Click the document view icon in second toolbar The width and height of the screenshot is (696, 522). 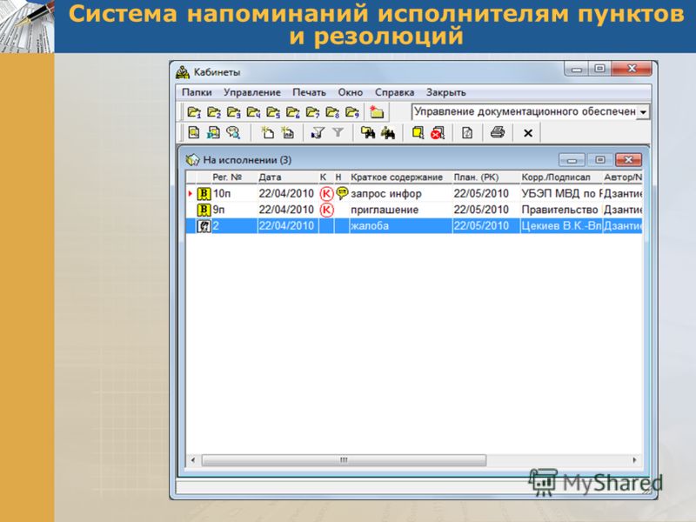(x=193, y=133)
